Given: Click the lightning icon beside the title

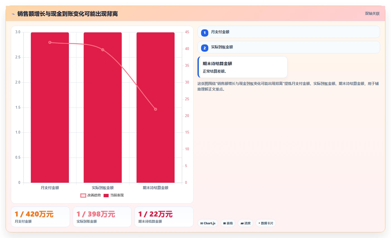Looking at the screenshot, I should [x=13, y=14].
